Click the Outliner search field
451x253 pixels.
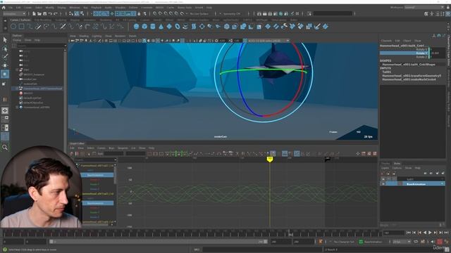[x=41, y=46]
